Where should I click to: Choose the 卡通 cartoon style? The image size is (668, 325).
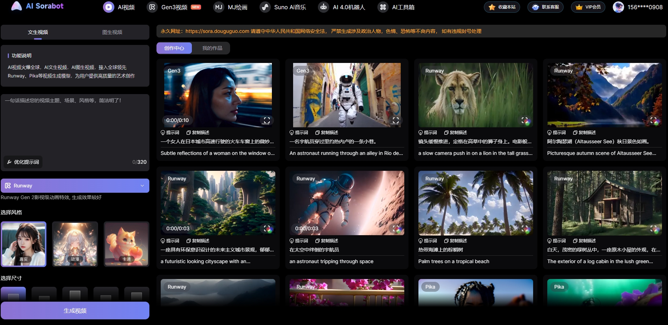pyautogui.click(x=126, y=244)
